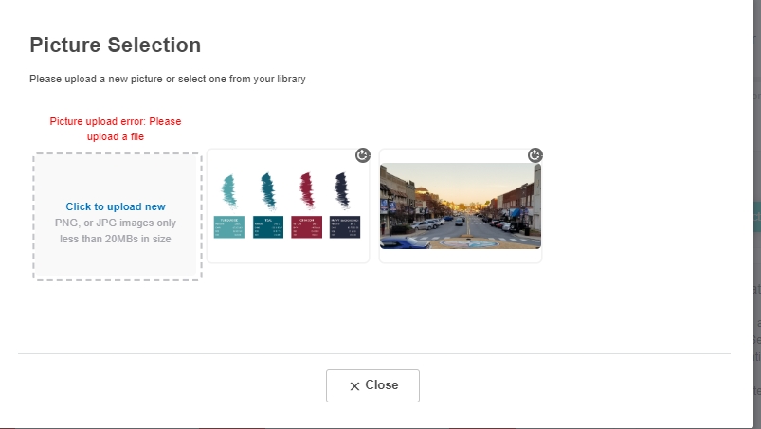Rotate the color palette picture
The width and height of the screenshot is (761, 429).
[363, 155]
